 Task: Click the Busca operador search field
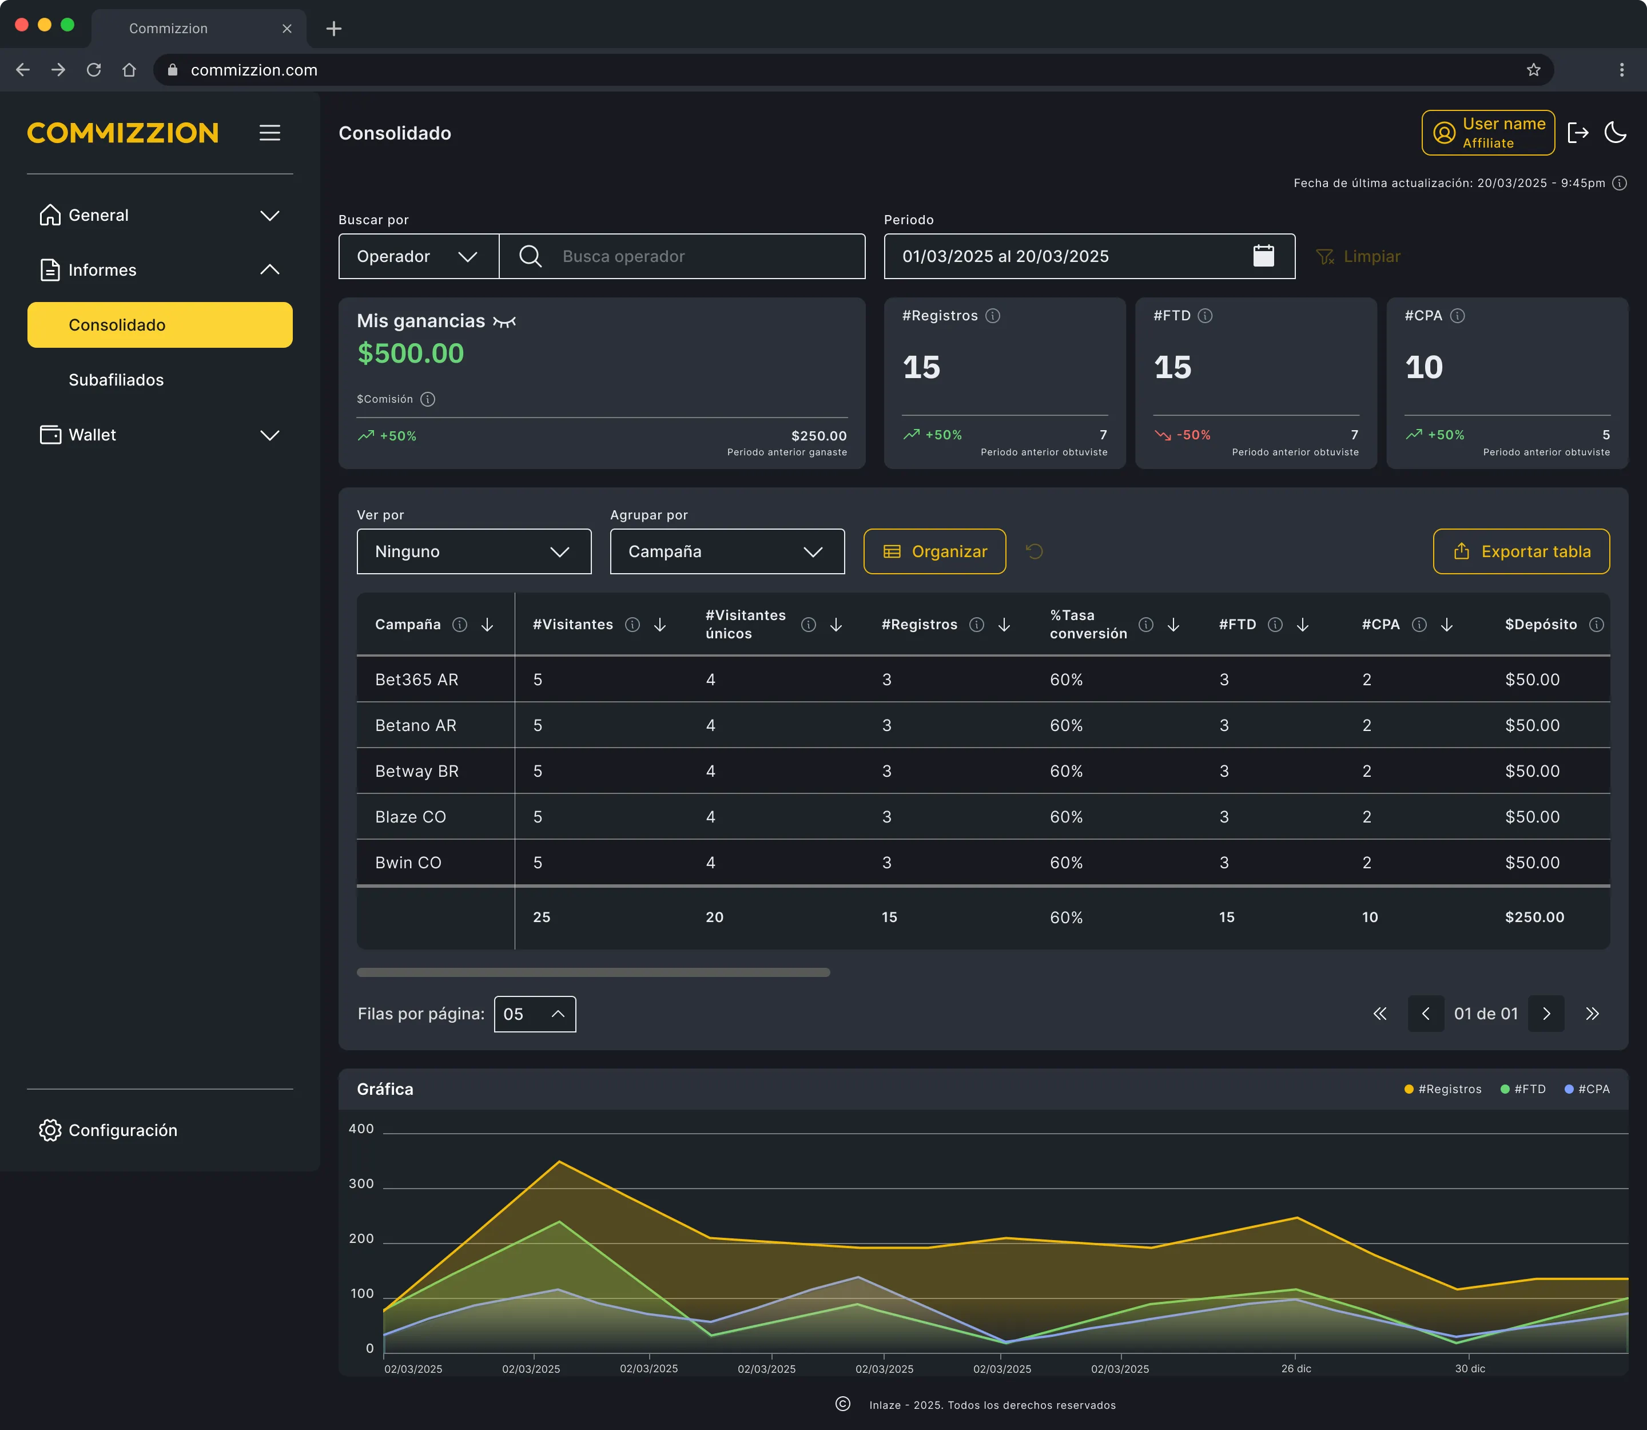[682, 256]
